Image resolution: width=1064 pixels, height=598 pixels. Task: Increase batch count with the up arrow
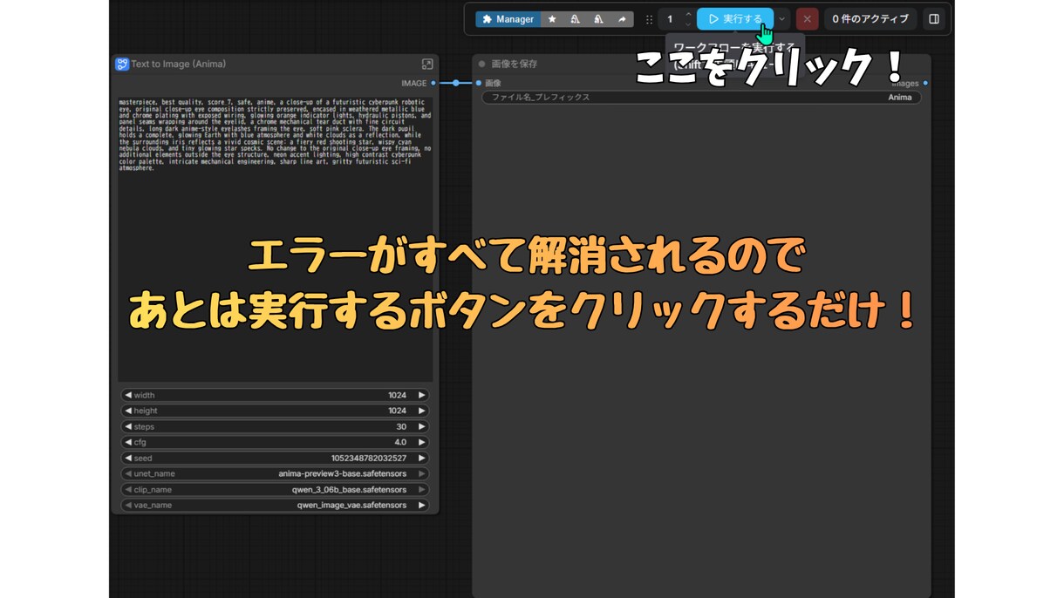[688, 14]
